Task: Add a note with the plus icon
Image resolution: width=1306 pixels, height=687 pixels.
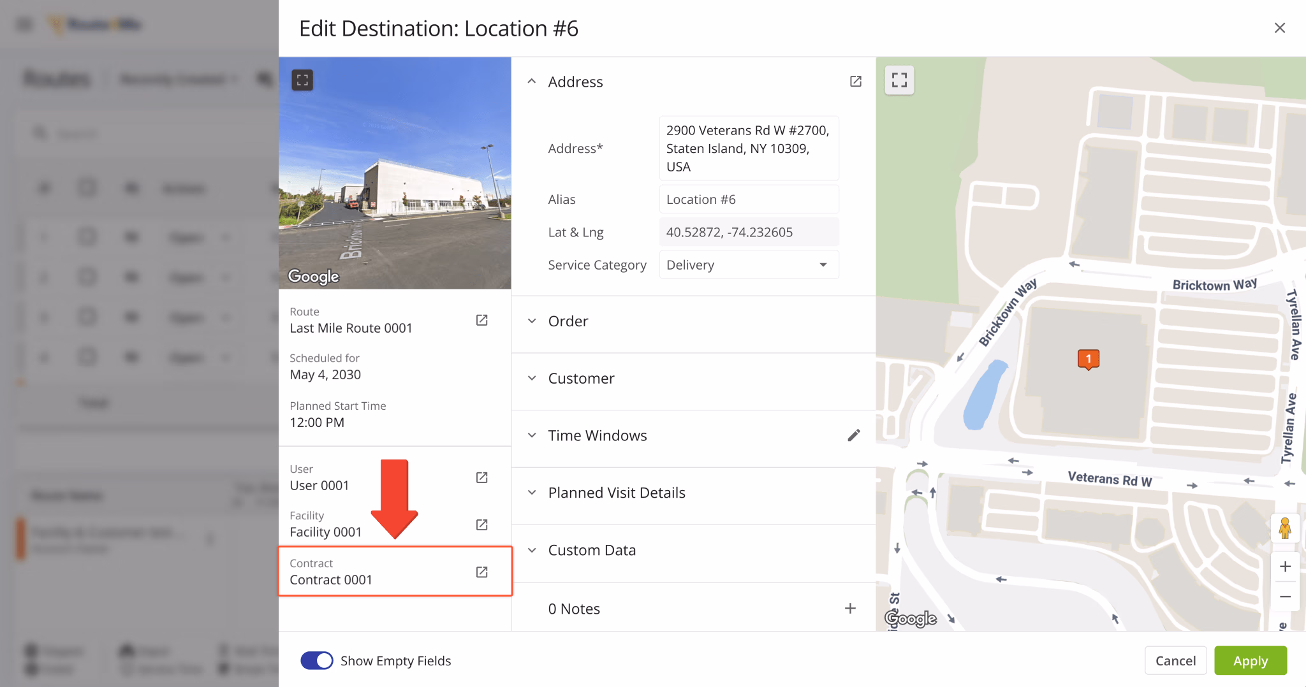Action: pos(850,608)
